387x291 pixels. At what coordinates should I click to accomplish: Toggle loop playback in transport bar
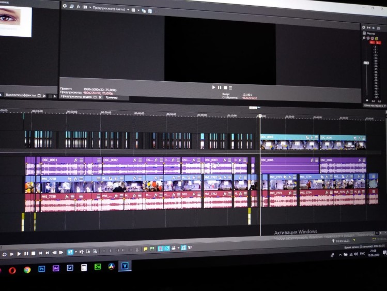click(5, 254)
